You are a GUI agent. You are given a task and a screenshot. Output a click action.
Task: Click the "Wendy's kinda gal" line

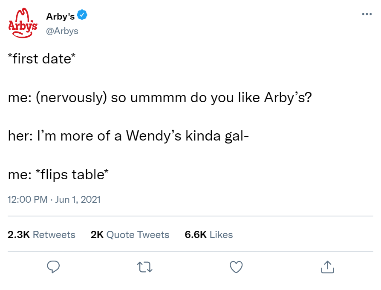point(128,135)
